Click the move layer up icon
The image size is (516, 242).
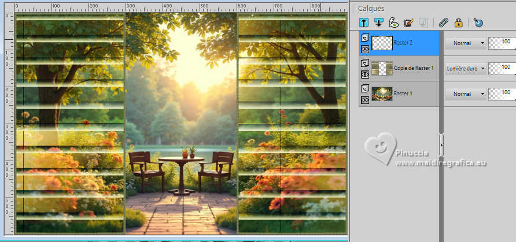pyautogui.click(x=364, y=23)
